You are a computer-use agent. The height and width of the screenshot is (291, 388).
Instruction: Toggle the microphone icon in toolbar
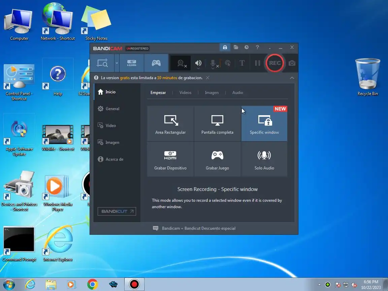coord(213,64)
